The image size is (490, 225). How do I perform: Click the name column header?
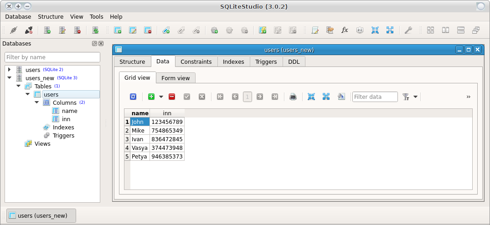140,113
